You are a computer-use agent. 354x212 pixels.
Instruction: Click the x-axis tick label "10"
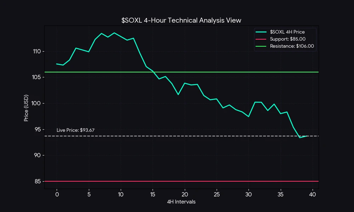[x=121, y=194]
